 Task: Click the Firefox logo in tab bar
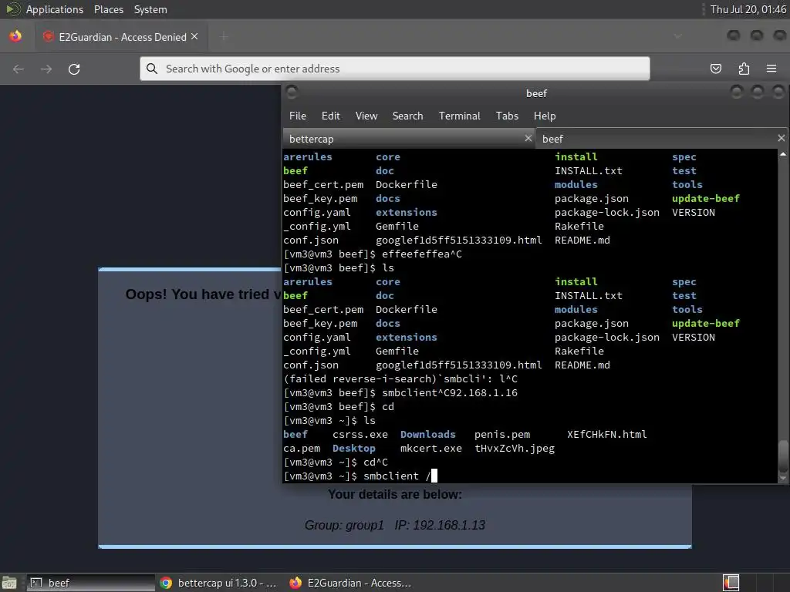[x=15, y=36]
